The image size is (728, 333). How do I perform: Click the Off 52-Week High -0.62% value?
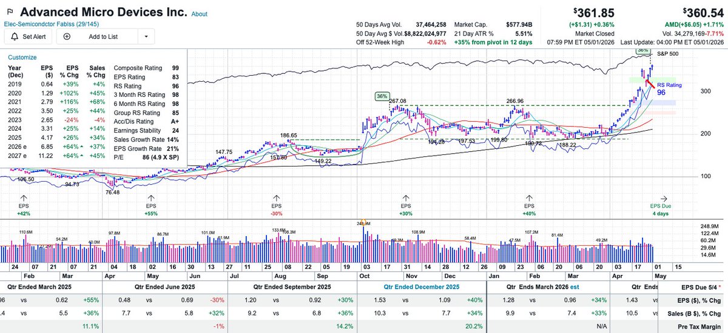(436, 42)
